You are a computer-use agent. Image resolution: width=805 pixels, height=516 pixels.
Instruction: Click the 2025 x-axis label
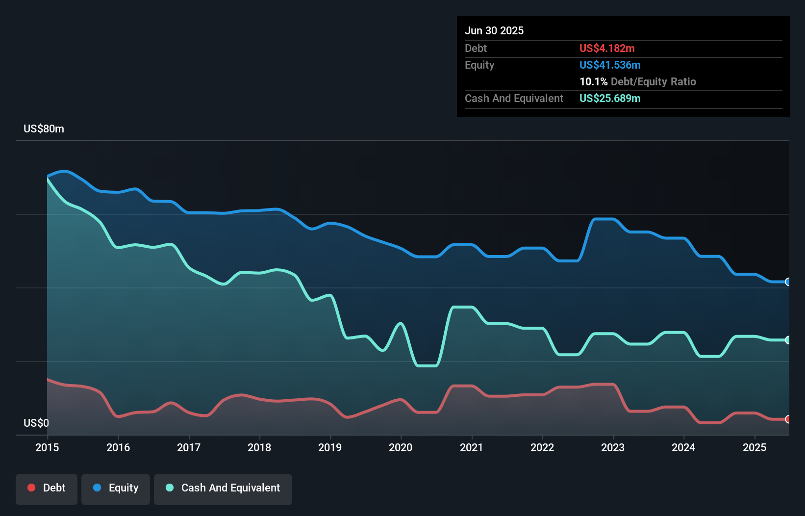tap(755, 447)
